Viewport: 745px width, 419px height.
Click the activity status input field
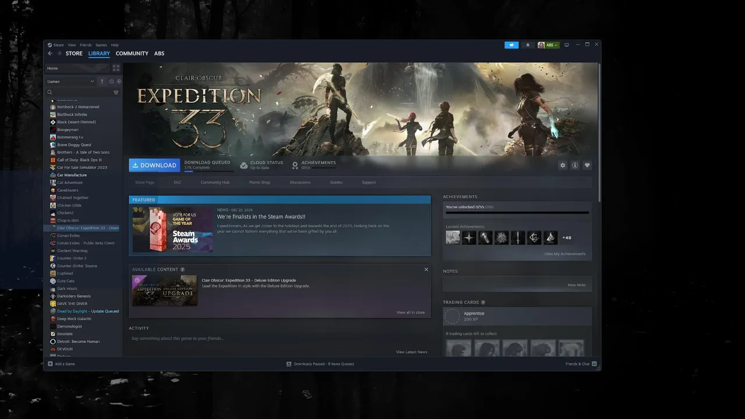point(279,338)
